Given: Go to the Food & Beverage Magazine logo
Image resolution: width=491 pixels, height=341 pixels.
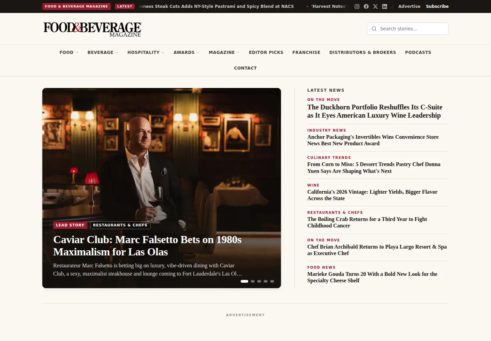Looking at the screenshot, I should [x=92, y=29].
